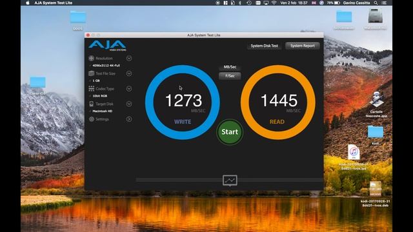The height and width of the screenshot is (232, 413).
Task: Open AJA System Test Lite app menu
Action: tap(53, 3)
